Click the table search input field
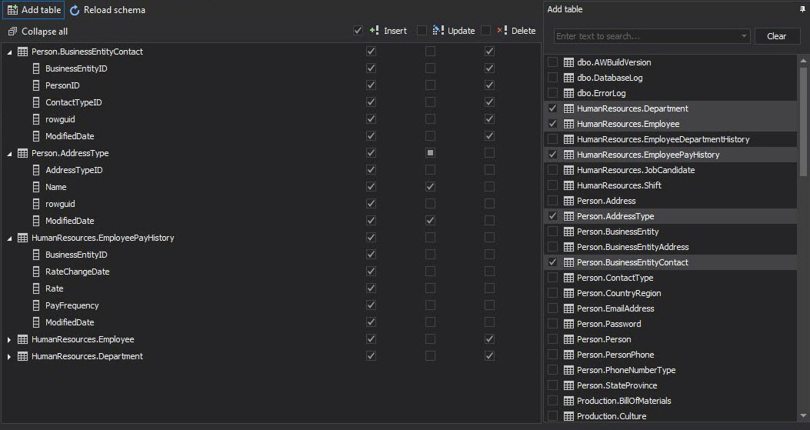The height and width of the screenshot is (430, 810). (652, 36)
